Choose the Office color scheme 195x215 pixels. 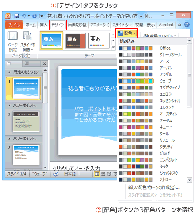pos(152,48)
